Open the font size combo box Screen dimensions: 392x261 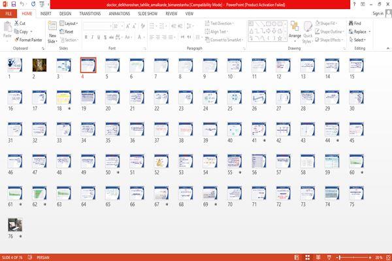(x=118, y=26)
